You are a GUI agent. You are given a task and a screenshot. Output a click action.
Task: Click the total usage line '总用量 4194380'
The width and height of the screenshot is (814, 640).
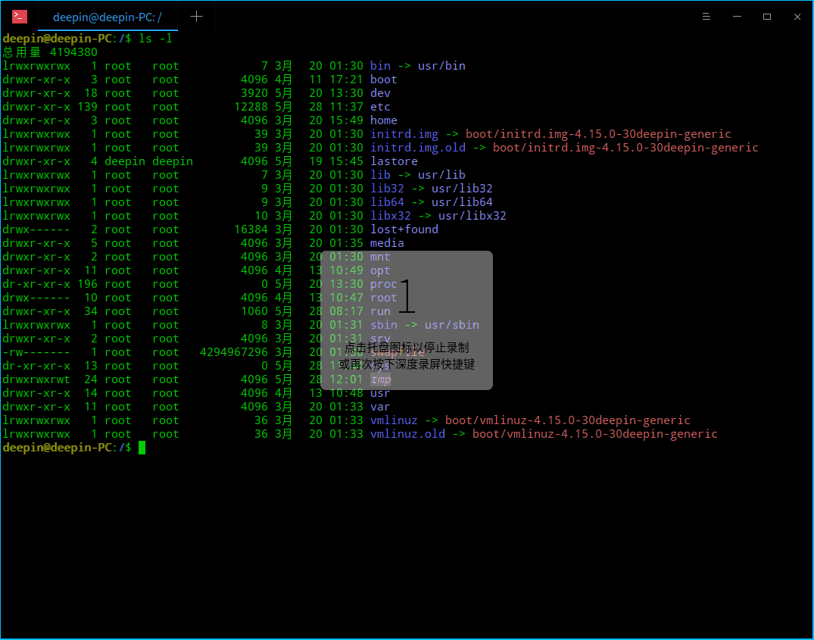50,52
